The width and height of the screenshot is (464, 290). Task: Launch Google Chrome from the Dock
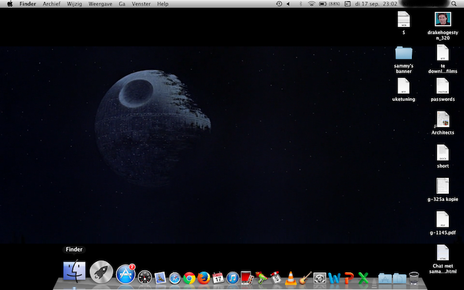[x=189, y=278]
